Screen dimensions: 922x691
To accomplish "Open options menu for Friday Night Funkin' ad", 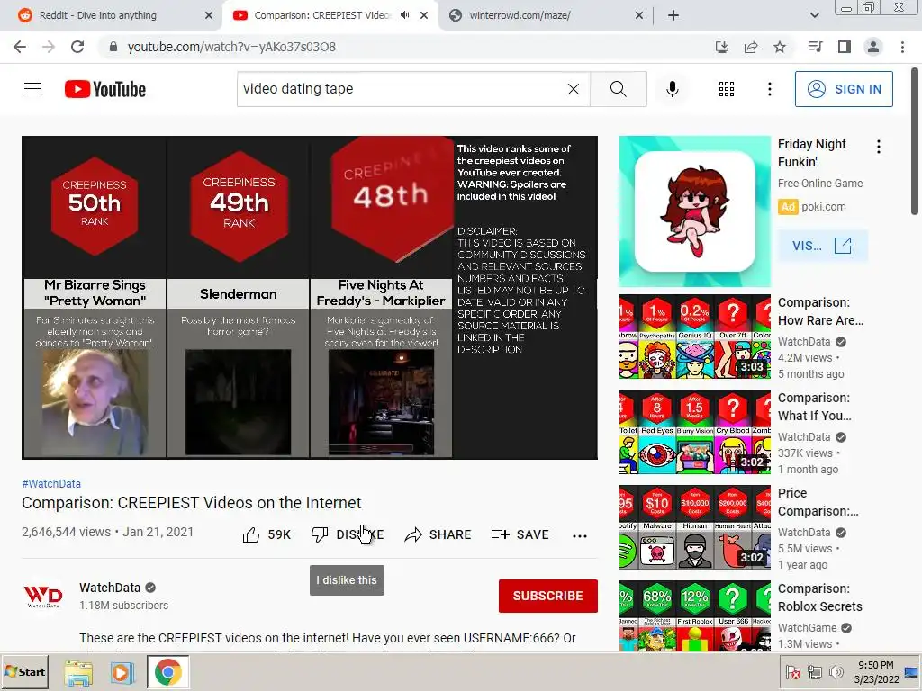I will click(x=879, y=147).
